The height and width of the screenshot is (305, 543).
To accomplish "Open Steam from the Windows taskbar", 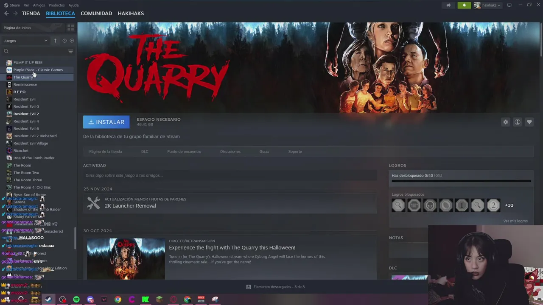I will 48,299.
